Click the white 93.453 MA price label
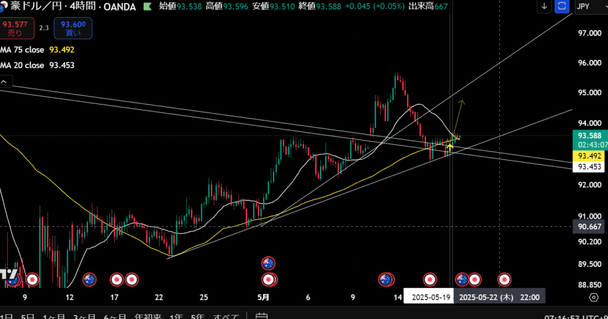The image size is (608, 319). pyautogui.click(x=590, y=167)
